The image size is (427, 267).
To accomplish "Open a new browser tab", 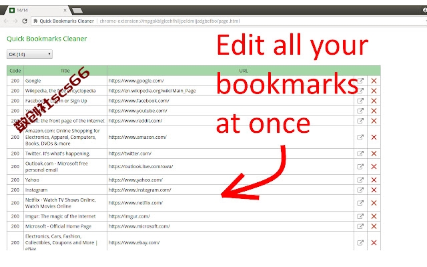I will coord(77,11).
